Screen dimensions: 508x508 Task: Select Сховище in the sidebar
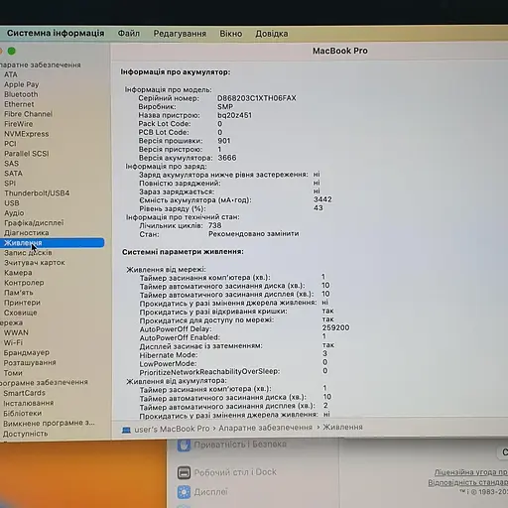(x=20, y=313)
